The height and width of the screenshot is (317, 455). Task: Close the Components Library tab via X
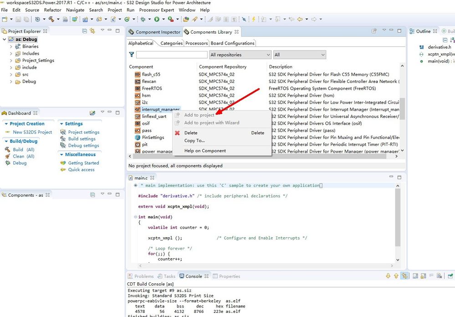pyautogui.click(x=236, y=31)
